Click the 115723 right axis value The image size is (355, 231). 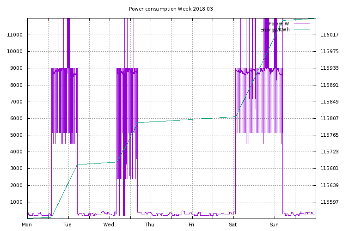[x=330, y=152]
